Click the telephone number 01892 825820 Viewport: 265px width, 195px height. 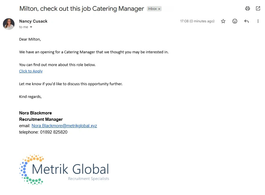54,132
